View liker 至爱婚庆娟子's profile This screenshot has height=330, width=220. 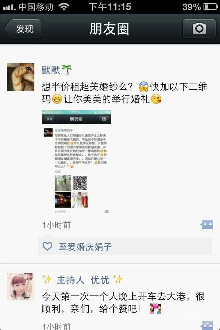tap(85, 247)
